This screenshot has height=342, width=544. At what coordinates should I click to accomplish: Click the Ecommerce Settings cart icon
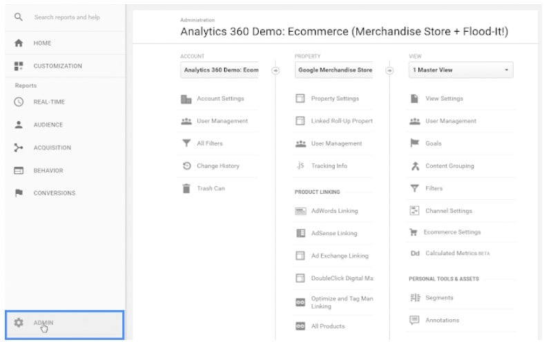click(414, 232)
